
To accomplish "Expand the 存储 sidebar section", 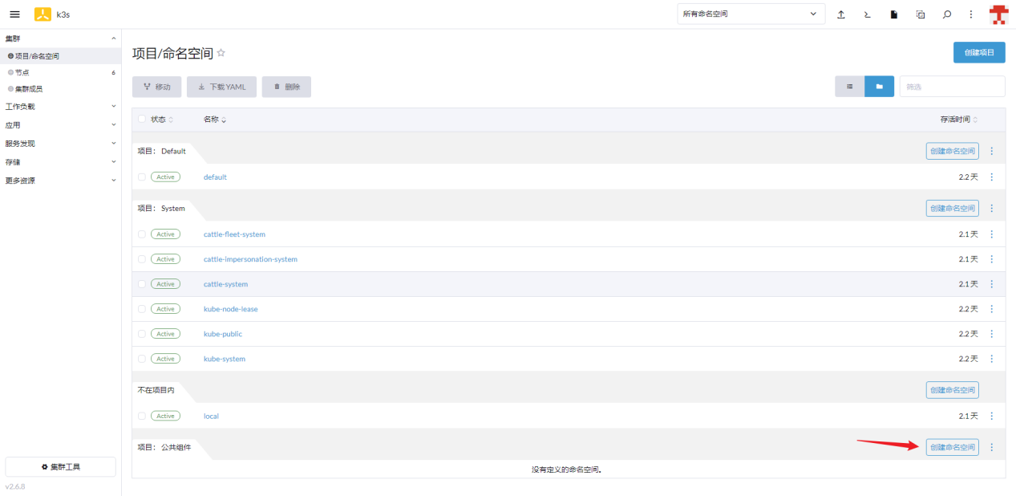I will coord(60,162).
